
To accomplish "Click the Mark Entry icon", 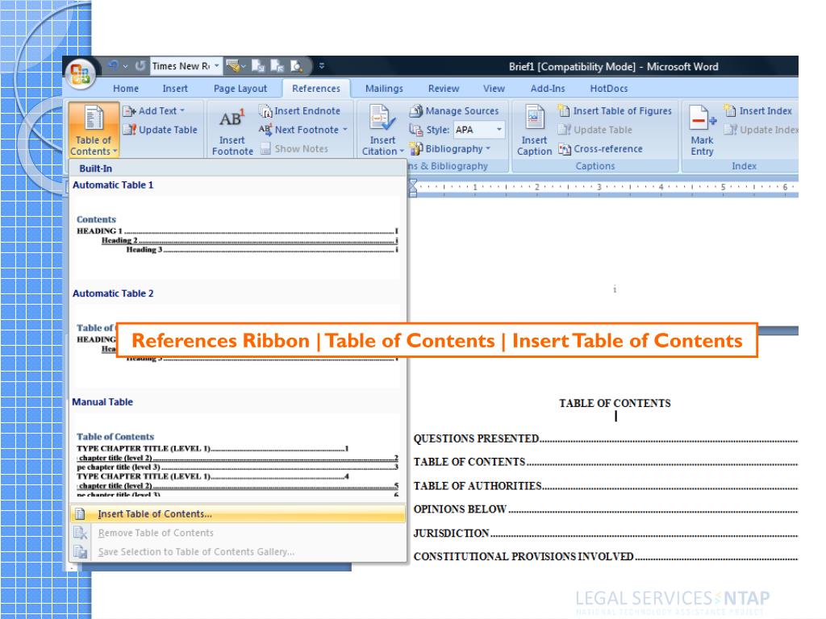I will [703, 118].
